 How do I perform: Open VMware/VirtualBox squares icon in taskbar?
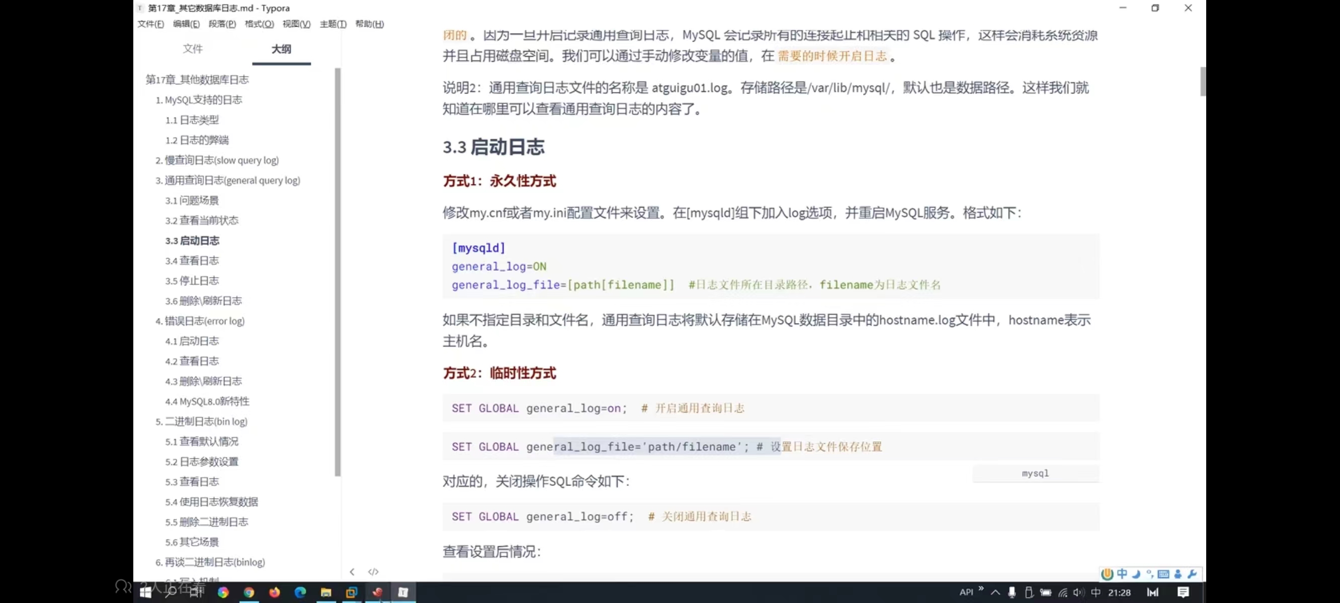pyautogui.click(x=352, y=592)
